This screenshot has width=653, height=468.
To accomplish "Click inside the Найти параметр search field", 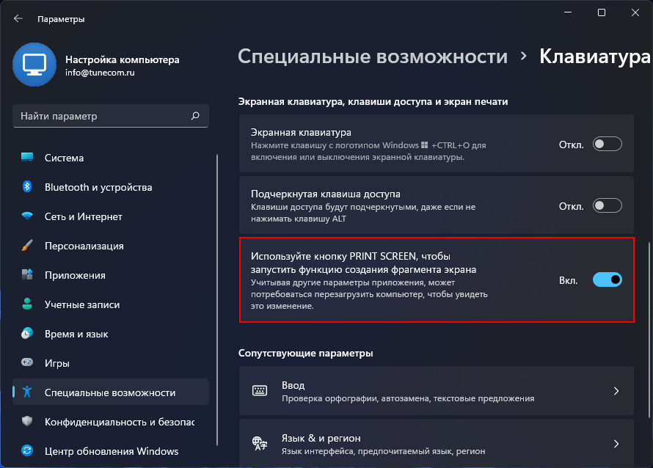I will pos(111,116).
